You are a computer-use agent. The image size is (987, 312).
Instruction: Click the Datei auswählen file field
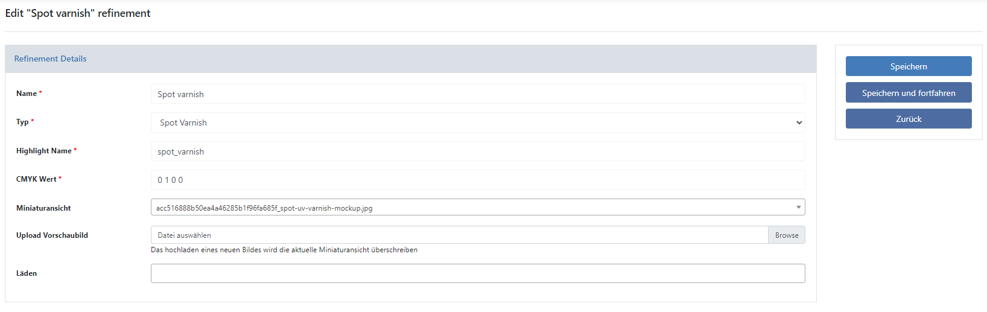click(459, 235)
